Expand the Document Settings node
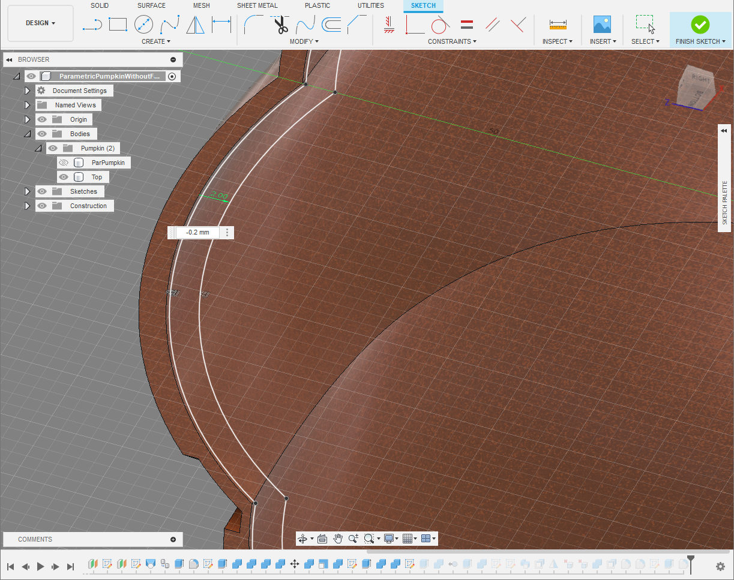 [27, 91]
